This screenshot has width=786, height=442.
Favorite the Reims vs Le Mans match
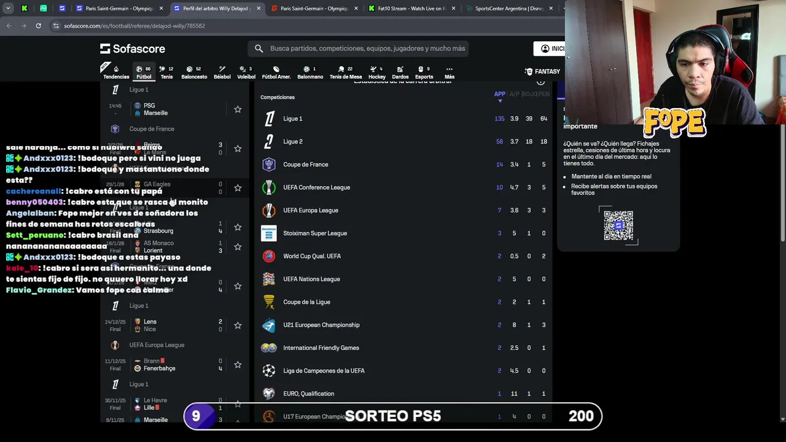[238, 149]
